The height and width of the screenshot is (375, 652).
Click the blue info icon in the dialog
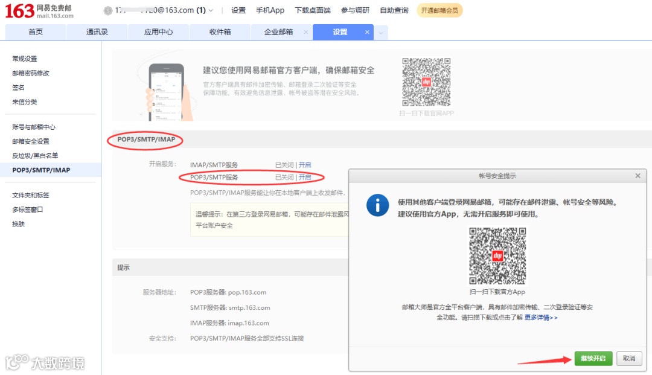(377, 205)
